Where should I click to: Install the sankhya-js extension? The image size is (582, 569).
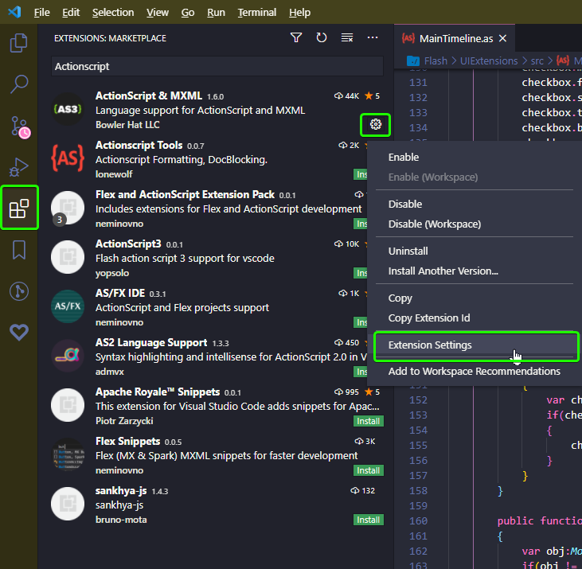pos(368,520)
